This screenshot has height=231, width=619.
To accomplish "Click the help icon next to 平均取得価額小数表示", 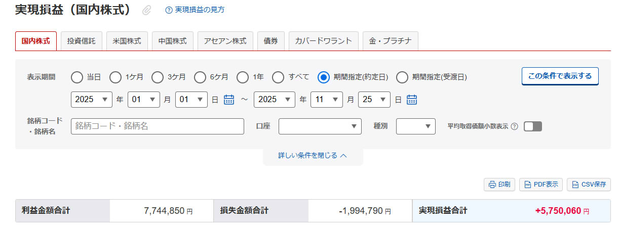I will [514, 126].
